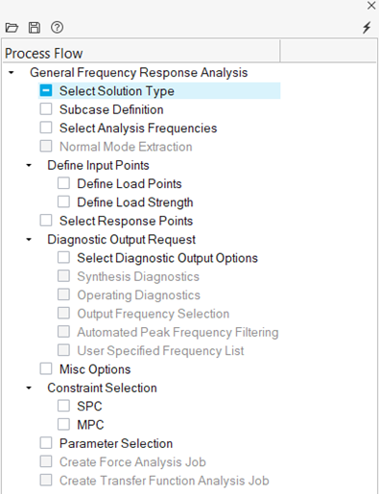Select the Misc Options step
This screenshot has height=494, width=379.
coord(95,369)
